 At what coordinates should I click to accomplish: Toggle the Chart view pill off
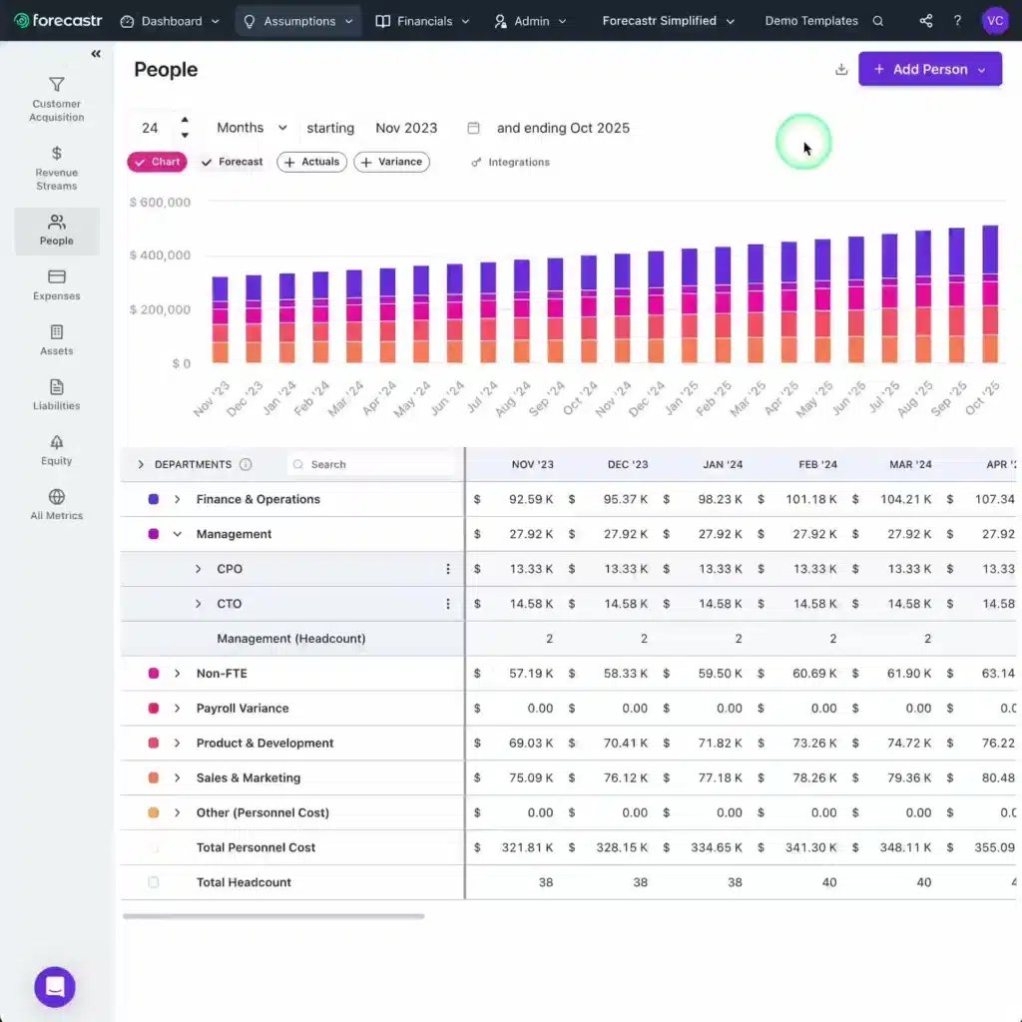coord(157,162)
